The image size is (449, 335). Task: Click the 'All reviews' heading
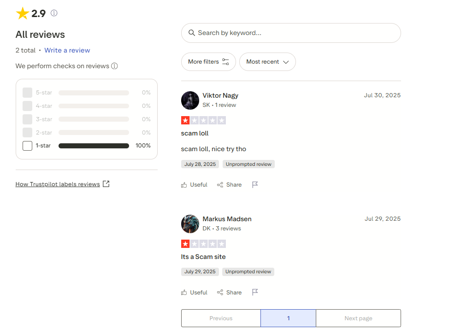(40, 35)
